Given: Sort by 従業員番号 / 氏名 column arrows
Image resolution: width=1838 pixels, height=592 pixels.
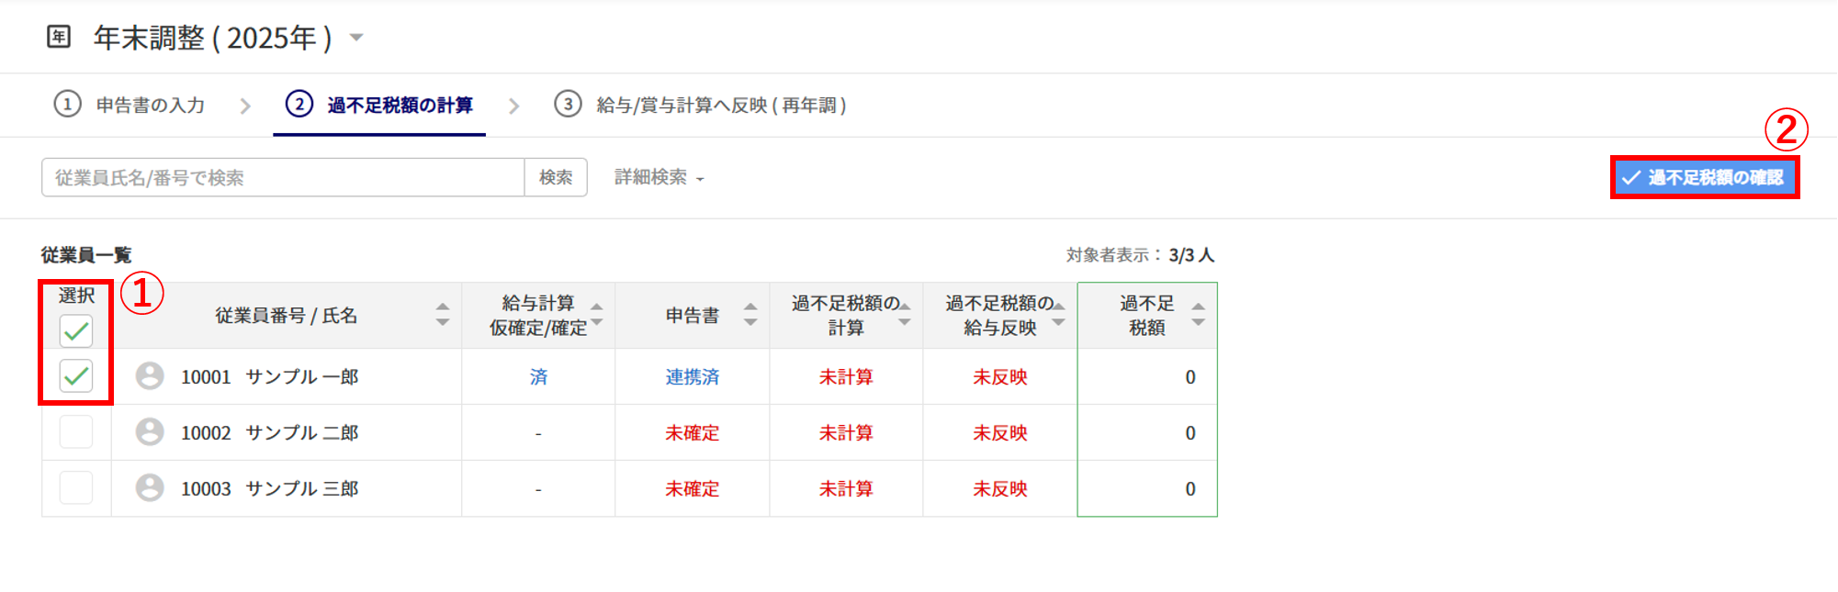Looking at the screenshot, I should (x=443, y=315).
